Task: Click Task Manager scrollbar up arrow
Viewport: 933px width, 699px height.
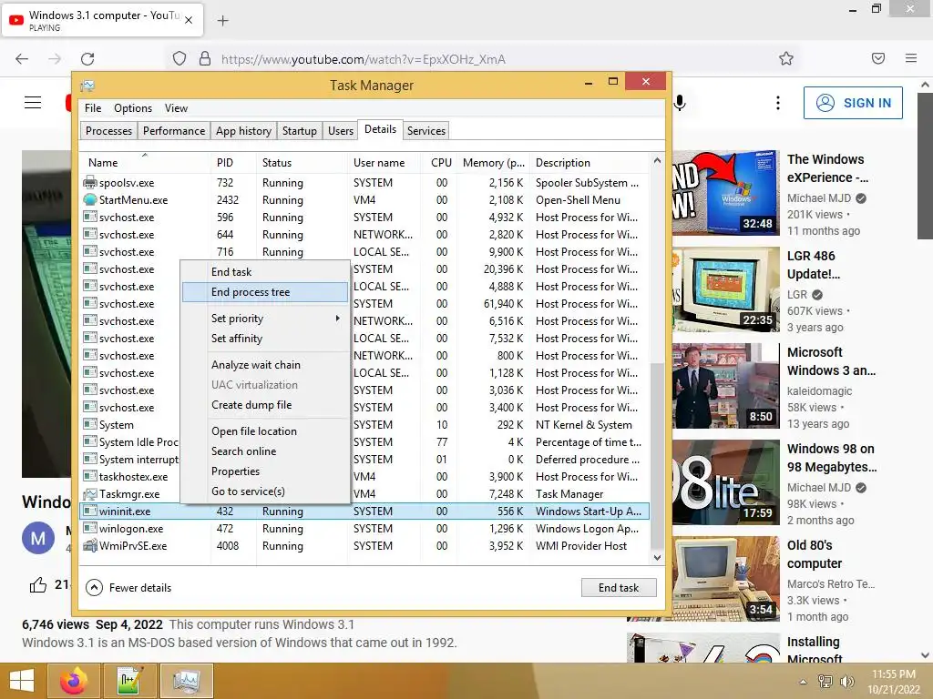Action: click(657, 160)
